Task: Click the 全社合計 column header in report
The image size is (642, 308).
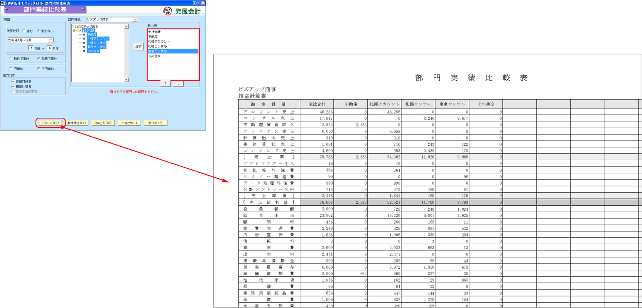Action: [317, 104]
